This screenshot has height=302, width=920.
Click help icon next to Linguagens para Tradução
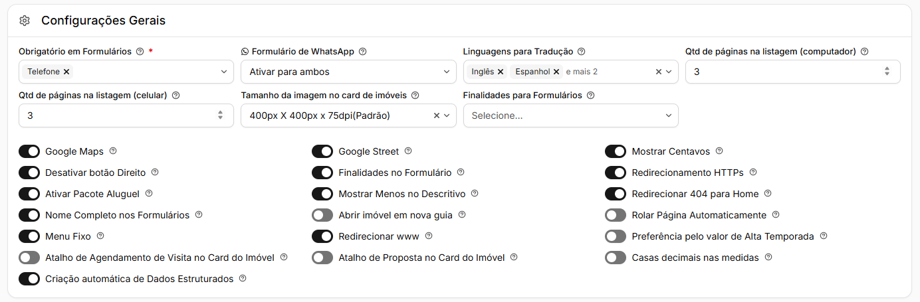581,52
